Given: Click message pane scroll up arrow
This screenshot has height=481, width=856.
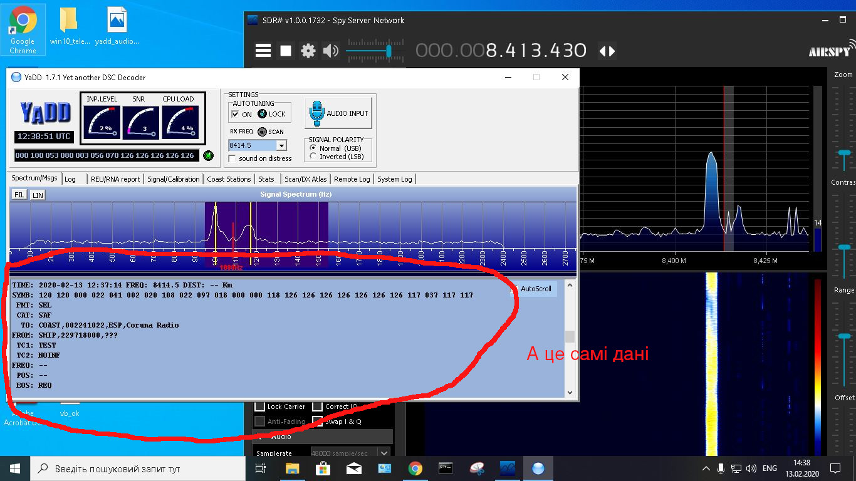Looking at the screenshot, I should click(x=570, y=286).
